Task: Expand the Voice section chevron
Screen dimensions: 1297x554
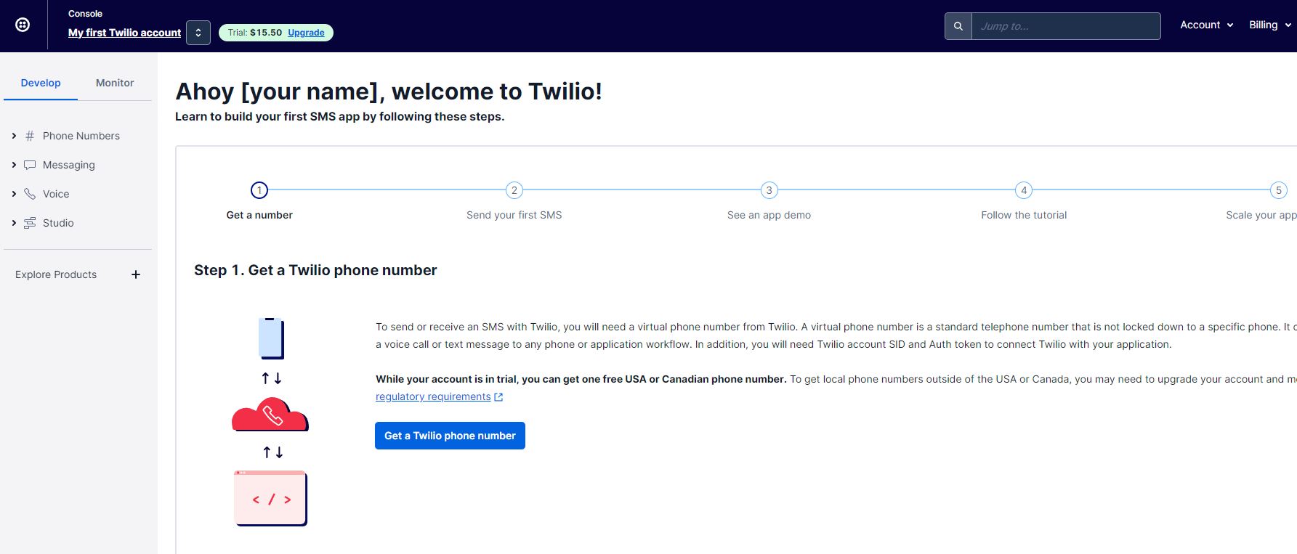Action: coord(14,194)
